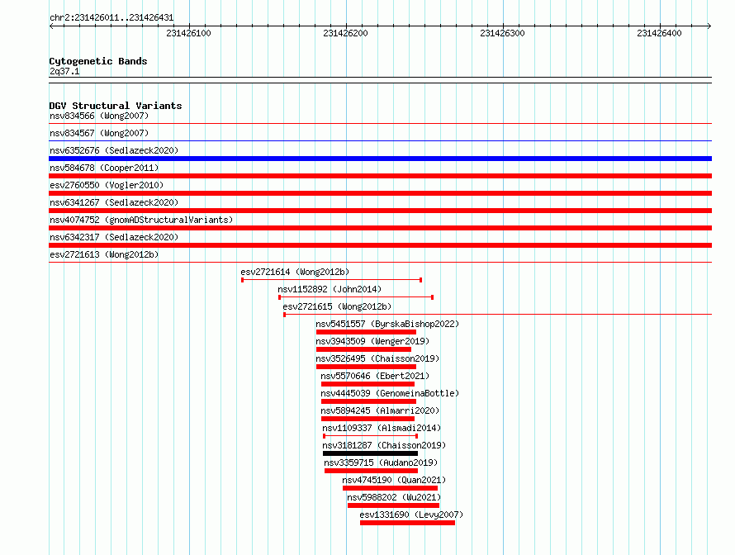Click the nsv4745190 (Quan2021) label

coord(394,480)
